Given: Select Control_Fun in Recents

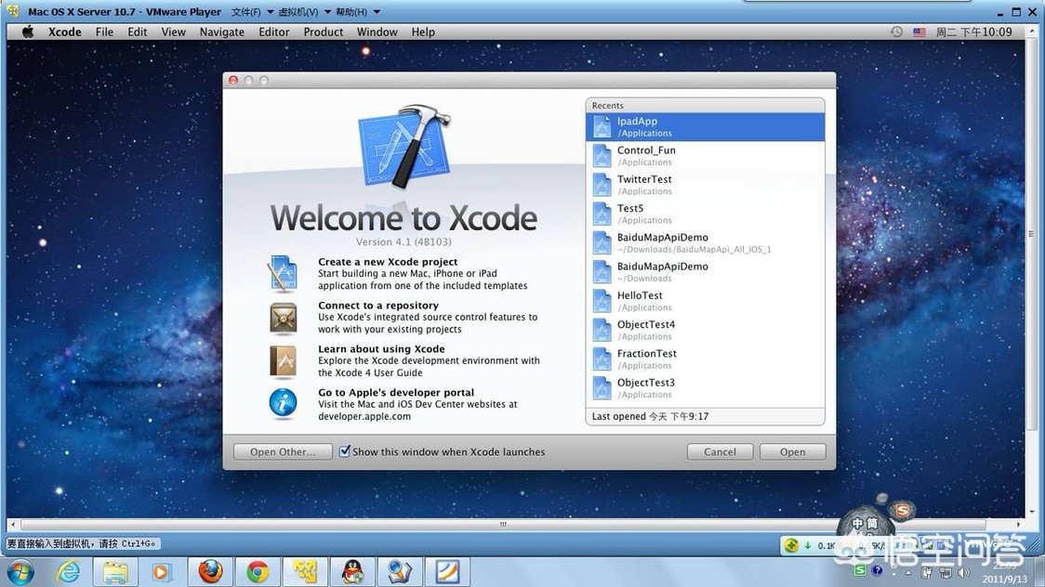Looking at the screenshot, I should pos(705,156).
